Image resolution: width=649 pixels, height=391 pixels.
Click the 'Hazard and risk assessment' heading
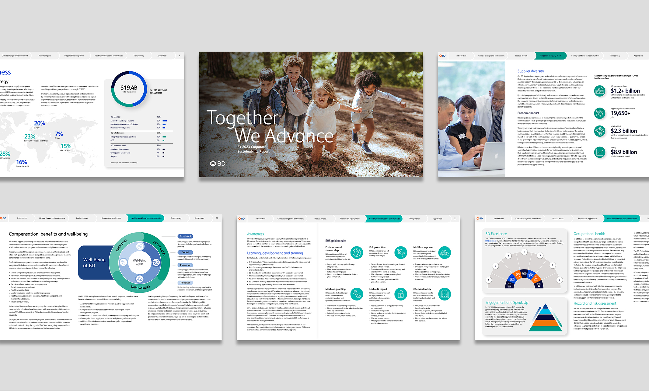(x=595, y=303)
